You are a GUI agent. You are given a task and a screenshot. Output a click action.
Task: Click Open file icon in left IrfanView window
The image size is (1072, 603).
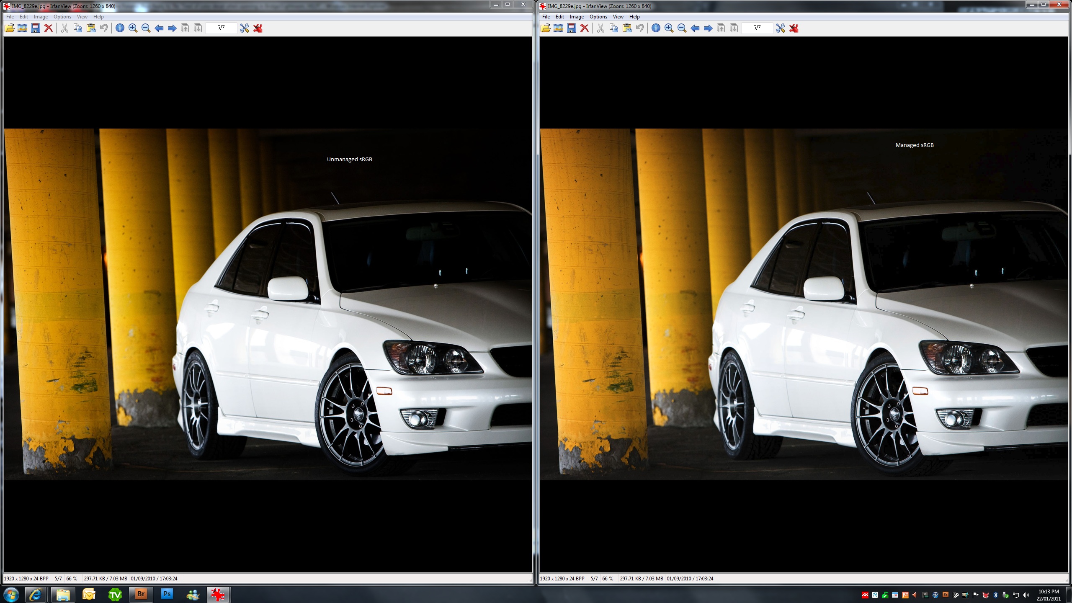point(9,28)
